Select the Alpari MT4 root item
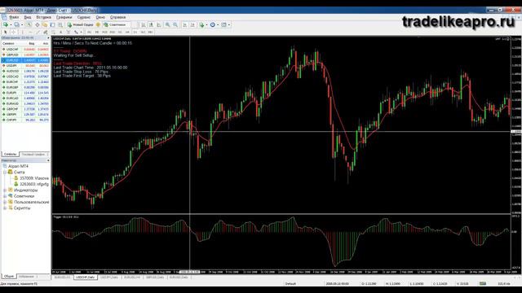522x293 pixels. [x=18, y=166]
